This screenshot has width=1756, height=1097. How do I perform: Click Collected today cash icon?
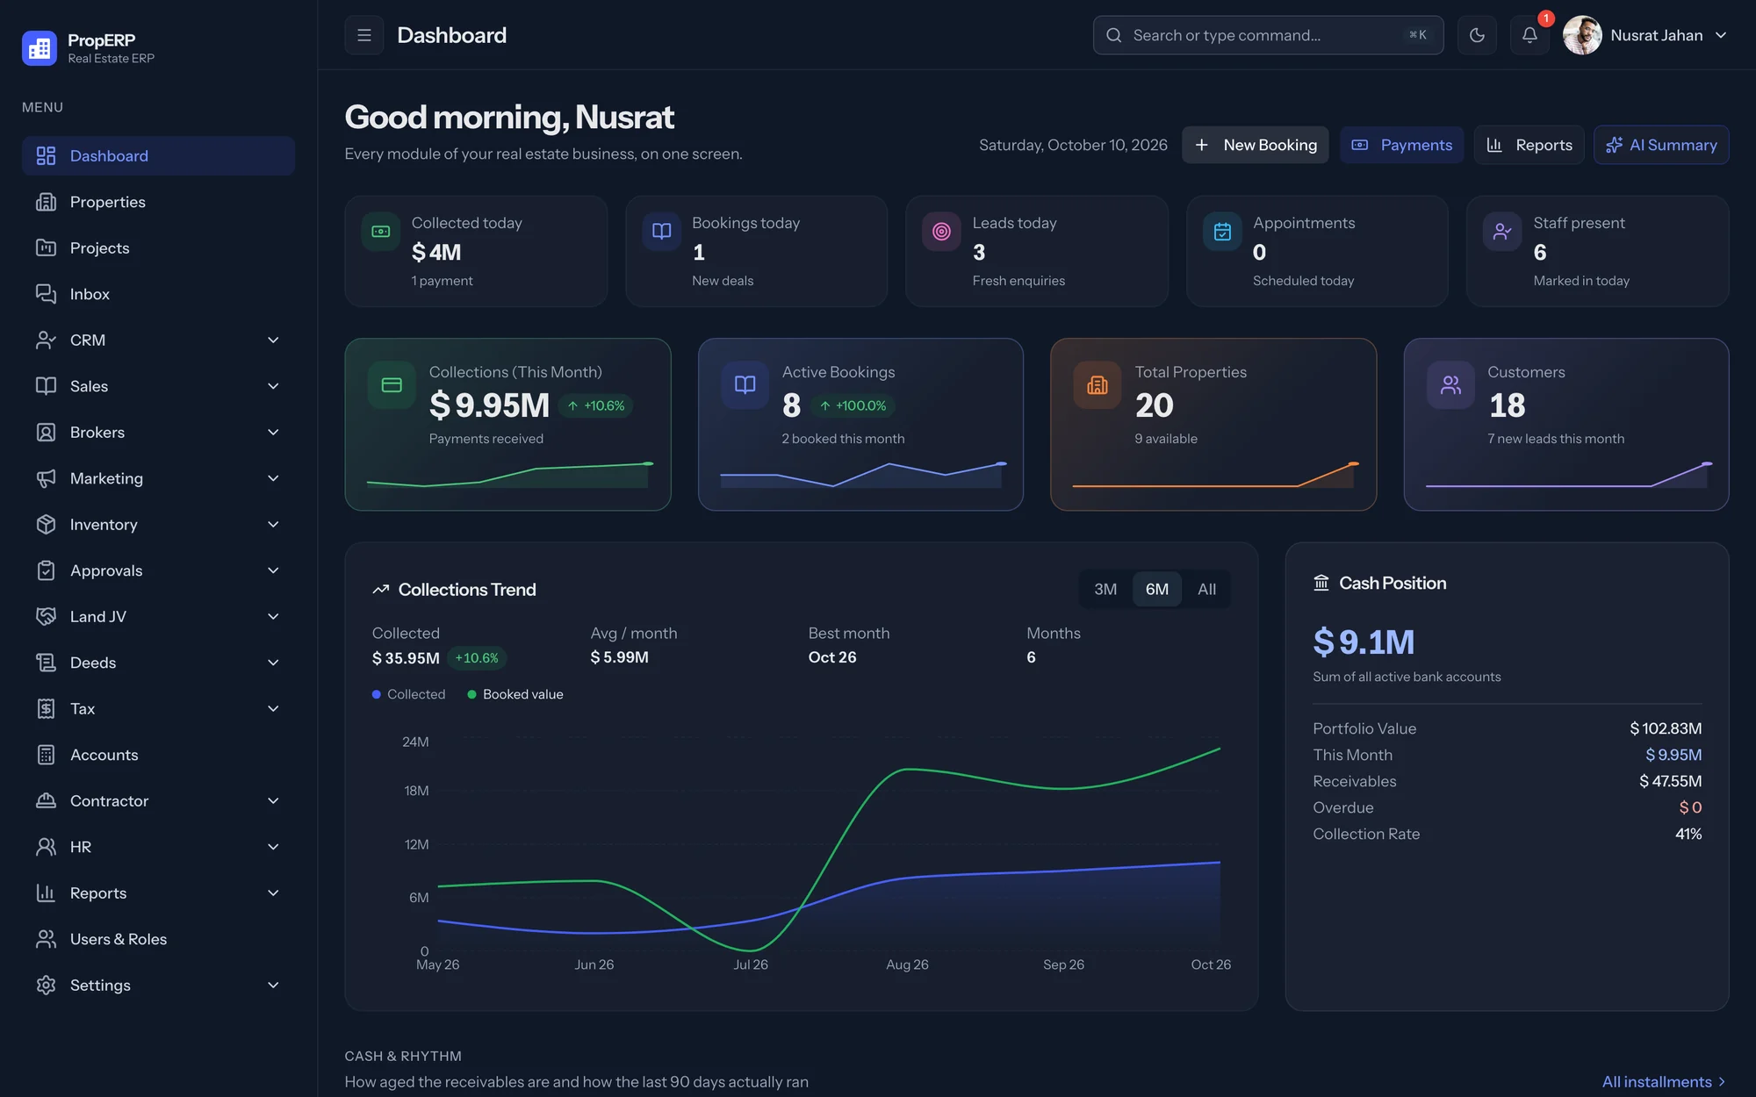[x=381, y=232]
